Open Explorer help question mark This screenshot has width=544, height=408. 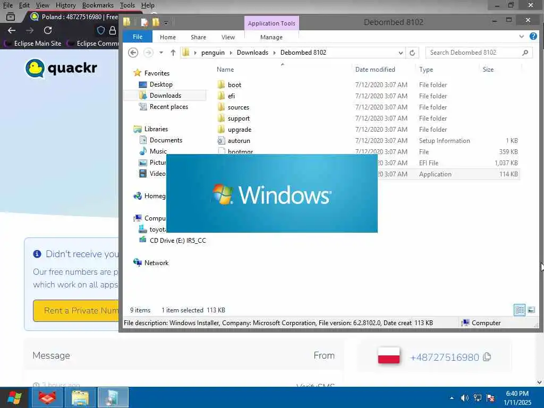tap(533, 37)
